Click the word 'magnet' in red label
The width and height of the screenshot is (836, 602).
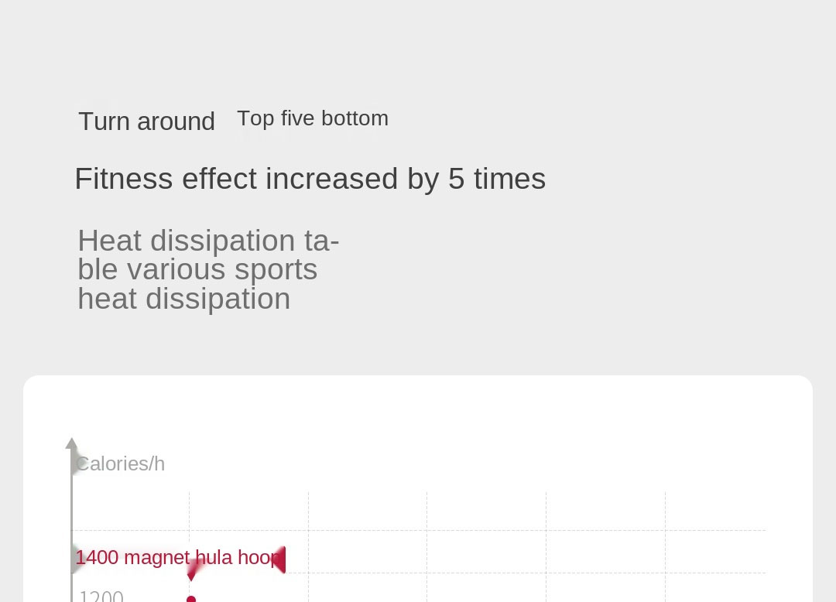pos(156,558)
